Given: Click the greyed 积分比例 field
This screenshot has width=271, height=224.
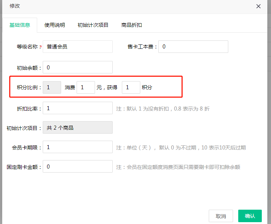Looking at the screenshot, I should tap(52, 87).
